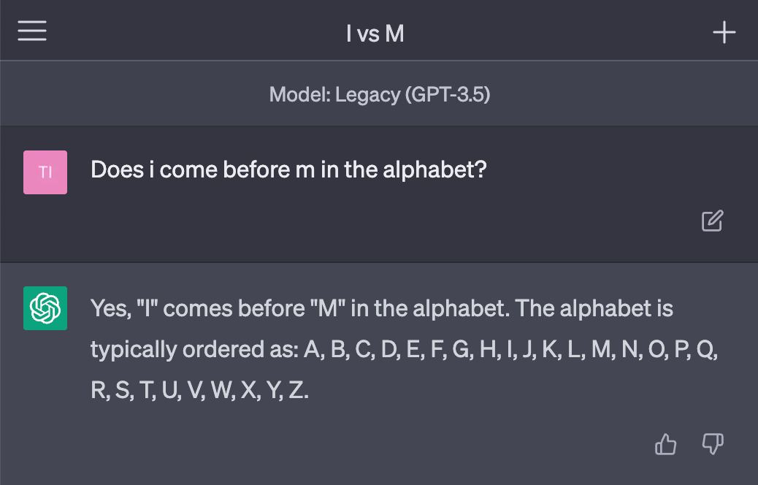This screenshot has height=485, width=758.
Task: Click "The alphabet is" in the response
Action: click(594, 308)
